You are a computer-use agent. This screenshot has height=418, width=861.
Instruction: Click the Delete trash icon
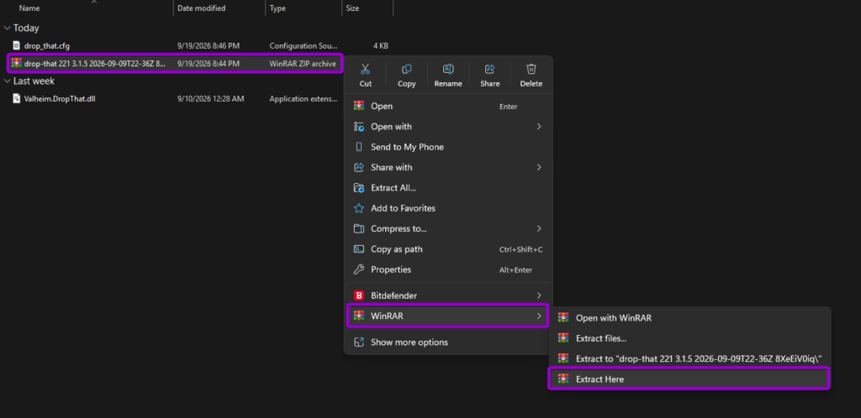coord(531,69)
